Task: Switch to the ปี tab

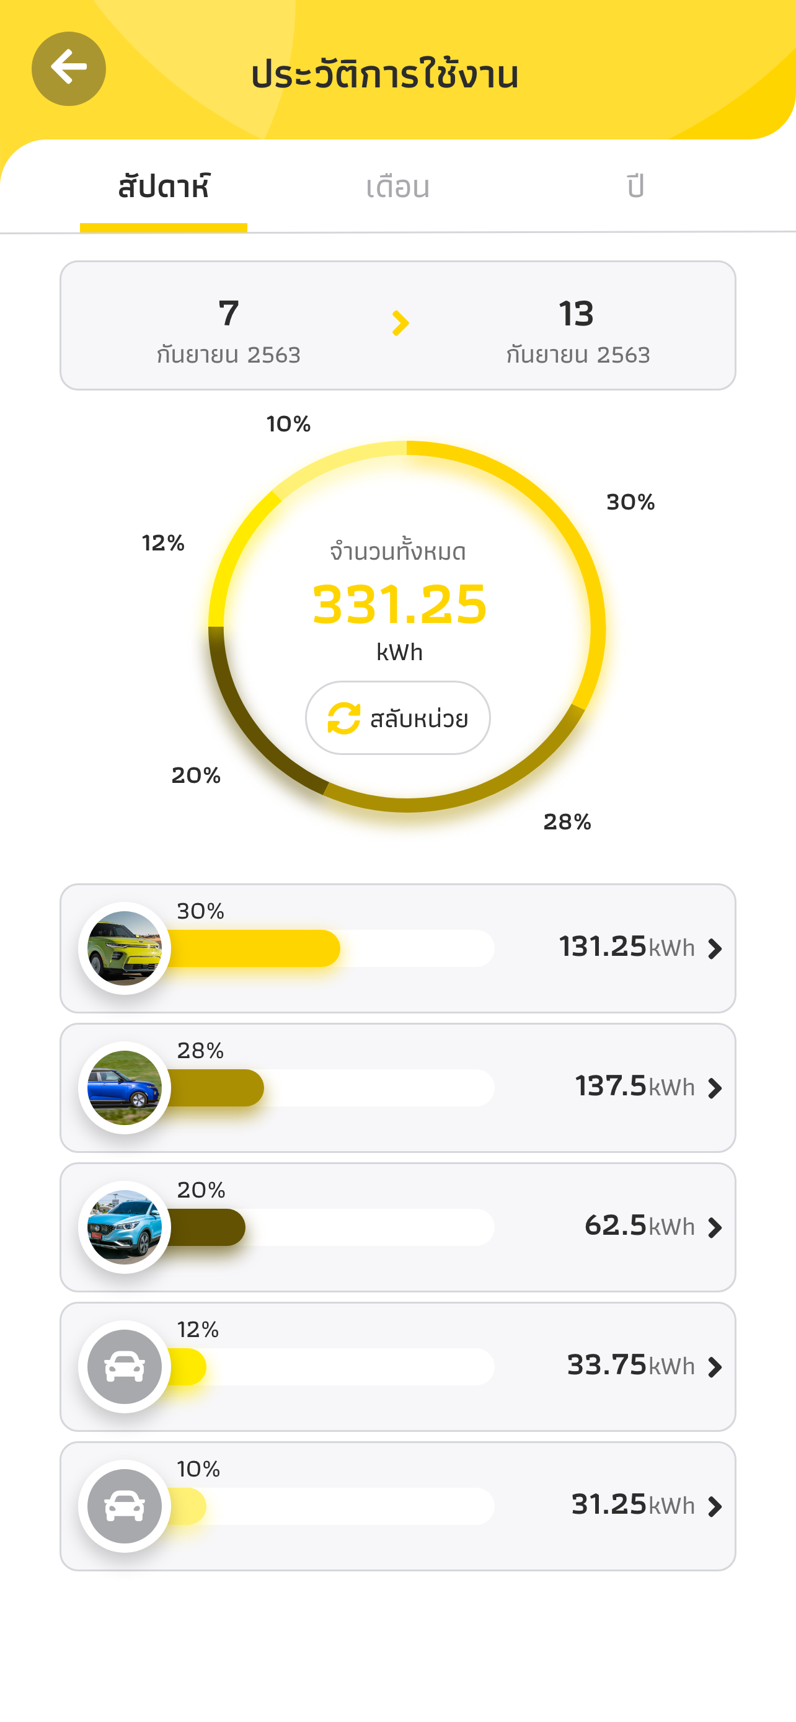Action: (x=635, y=186)
